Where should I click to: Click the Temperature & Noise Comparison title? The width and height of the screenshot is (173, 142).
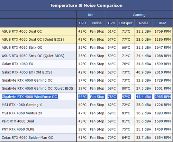[x=86, y=5]
